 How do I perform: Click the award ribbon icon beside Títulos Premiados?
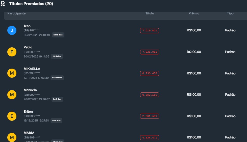(3, 4)
